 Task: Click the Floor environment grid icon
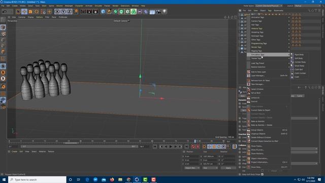[152, 12]
